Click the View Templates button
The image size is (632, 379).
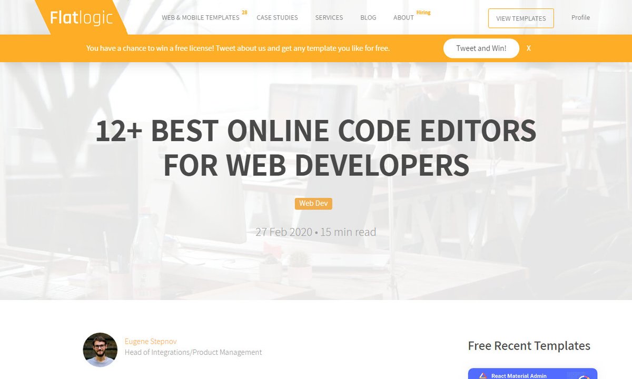click(521, 18)
